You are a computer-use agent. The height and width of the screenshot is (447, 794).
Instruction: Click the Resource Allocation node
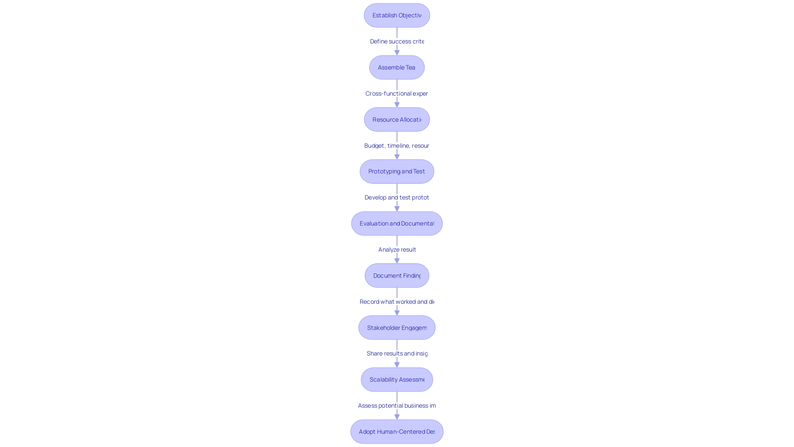pos(397,119)
